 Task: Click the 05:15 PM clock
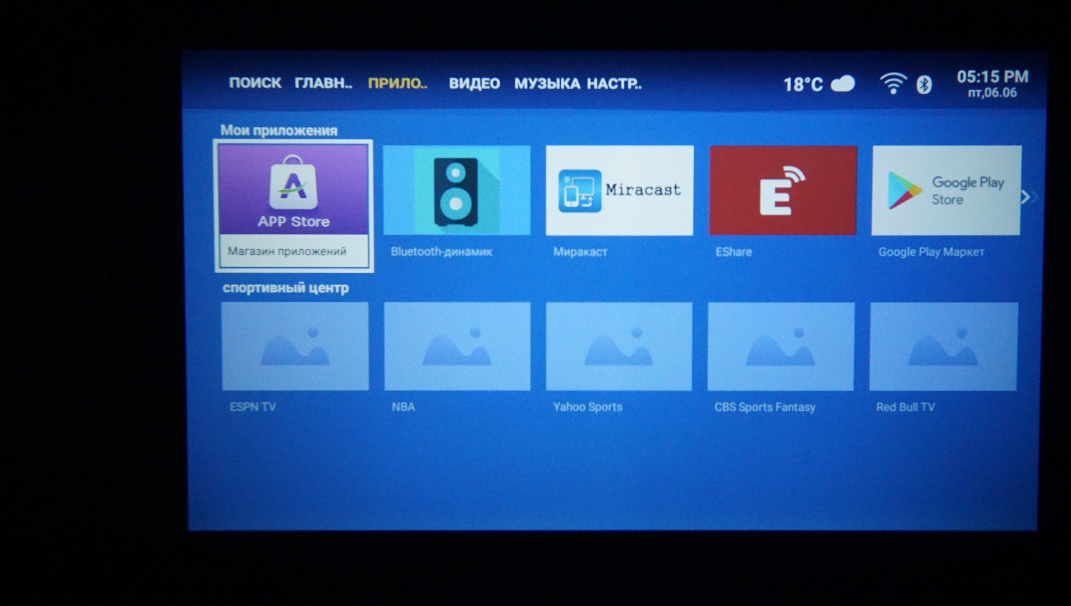[x=992, y=76]
